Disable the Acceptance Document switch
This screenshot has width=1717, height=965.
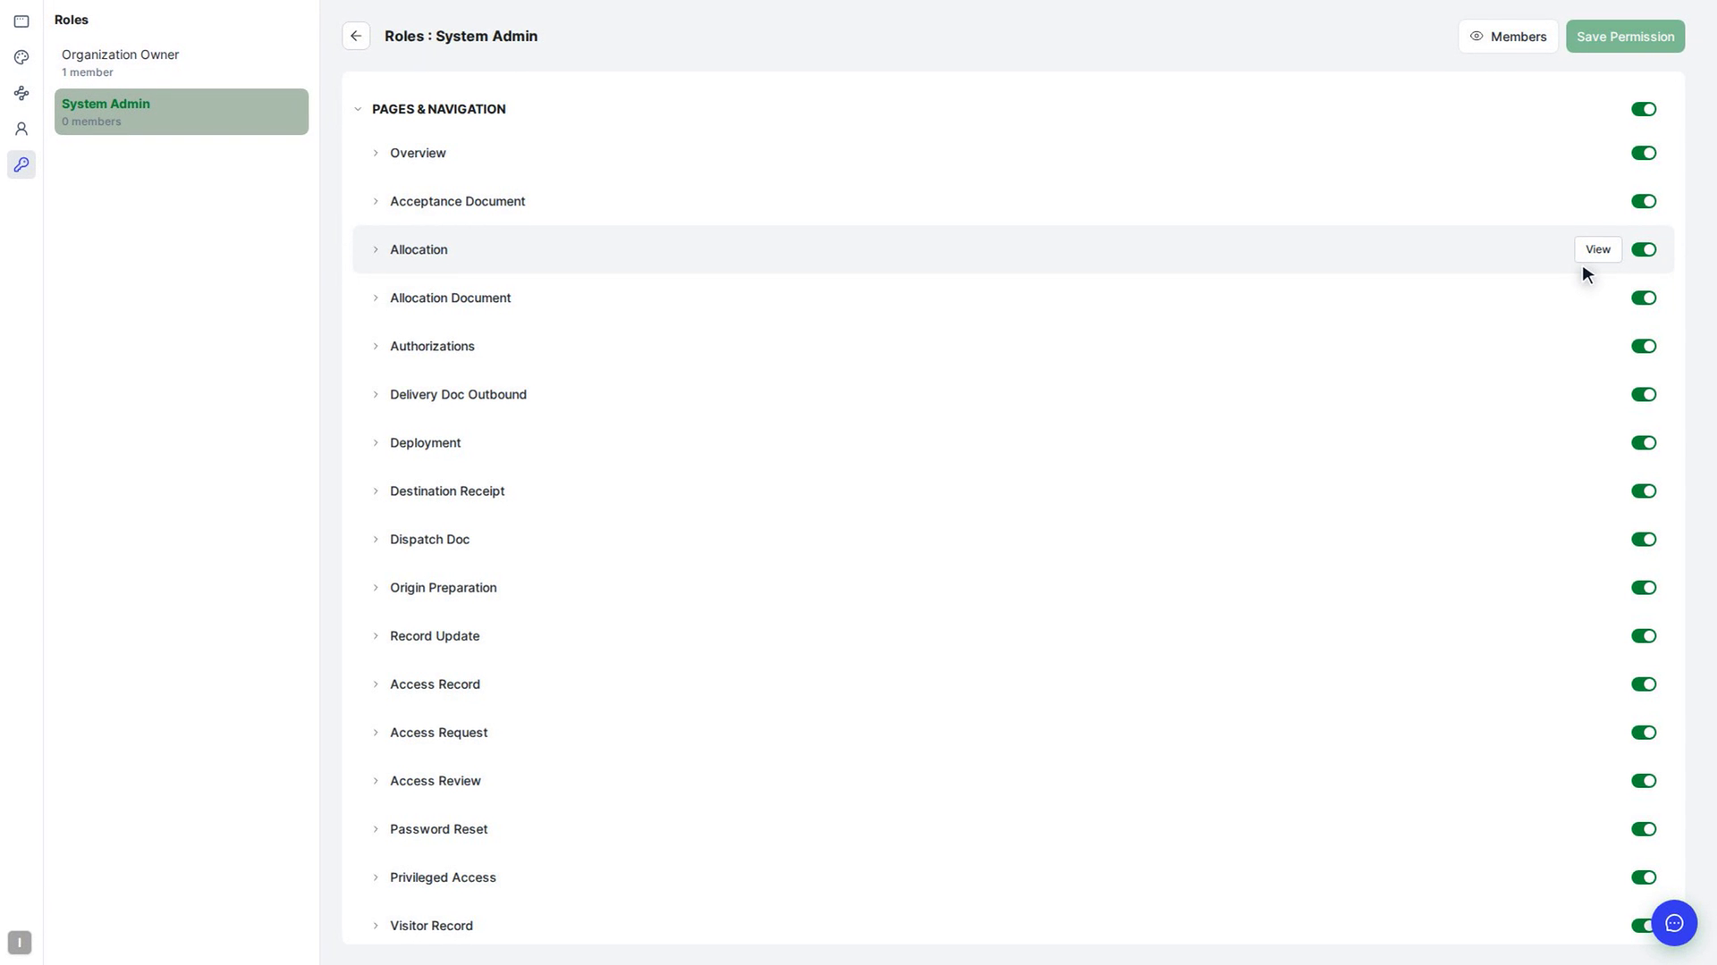click(1644, 201)
